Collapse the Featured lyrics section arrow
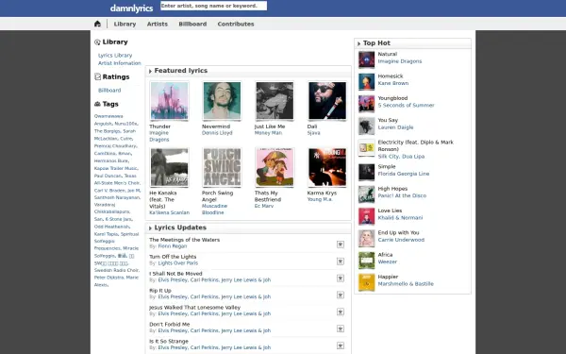 [150, 71]
